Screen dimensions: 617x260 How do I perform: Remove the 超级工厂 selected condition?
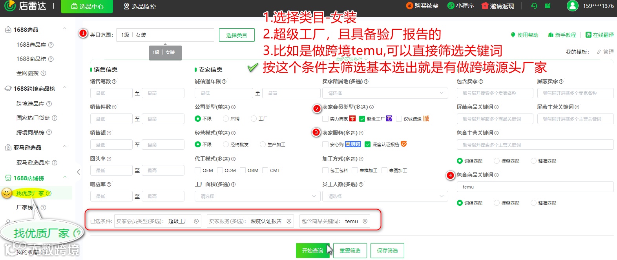pyautogui.click(x=196, y=221)
